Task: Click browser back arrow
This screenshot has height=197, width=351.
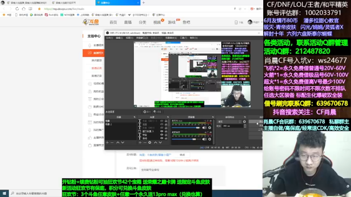Action: 4,9
